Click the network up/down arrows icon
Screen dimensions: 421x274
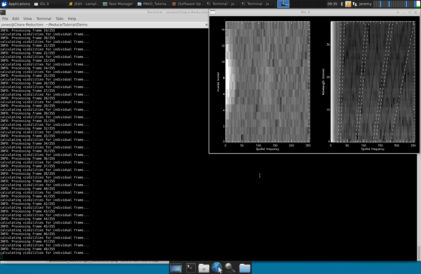355,4
